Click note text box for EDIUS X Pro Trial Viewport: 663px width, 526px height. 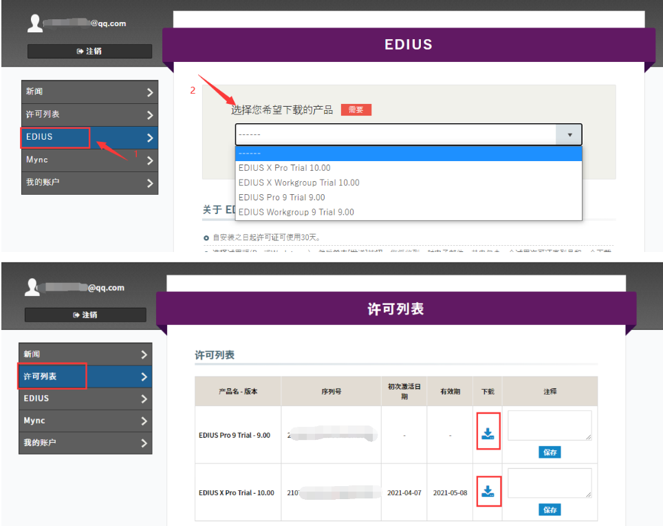[549, 483]
